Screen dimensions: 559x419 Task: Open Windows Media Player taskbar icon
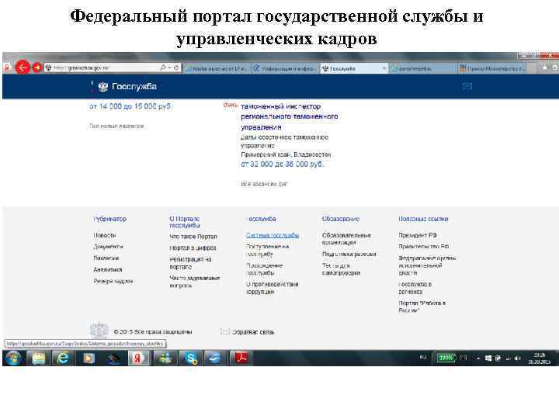point(89,358)
